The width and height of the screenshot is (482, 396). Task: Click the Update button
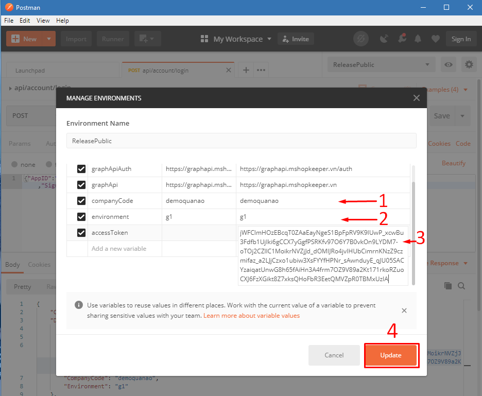tap(391, 355)
